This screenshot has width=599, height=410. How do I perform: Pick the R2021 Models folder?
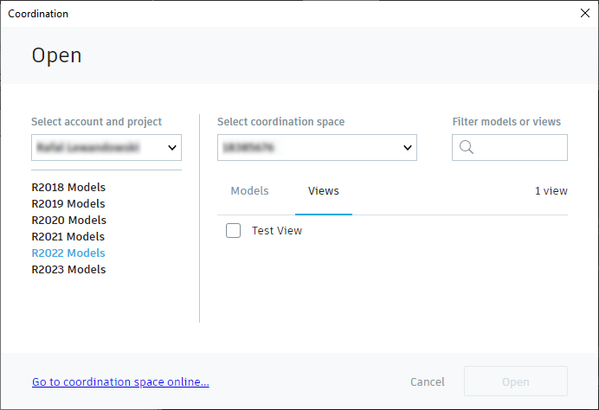pyautogui.click(x=68, y=236)
